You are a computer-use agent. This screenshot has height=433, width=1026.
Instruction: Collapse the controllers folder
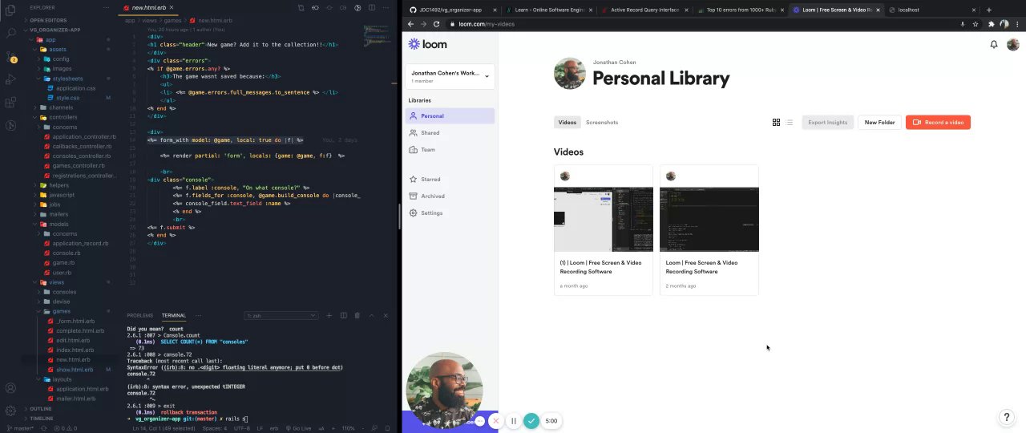[x=63, y=117]
